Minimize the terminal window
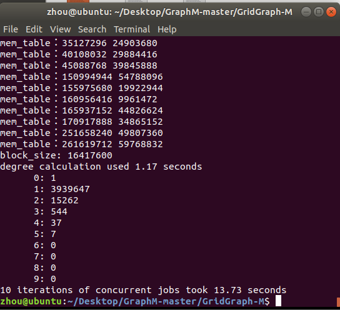Viewport: 340px width, 310px height. tap(306, 12)
